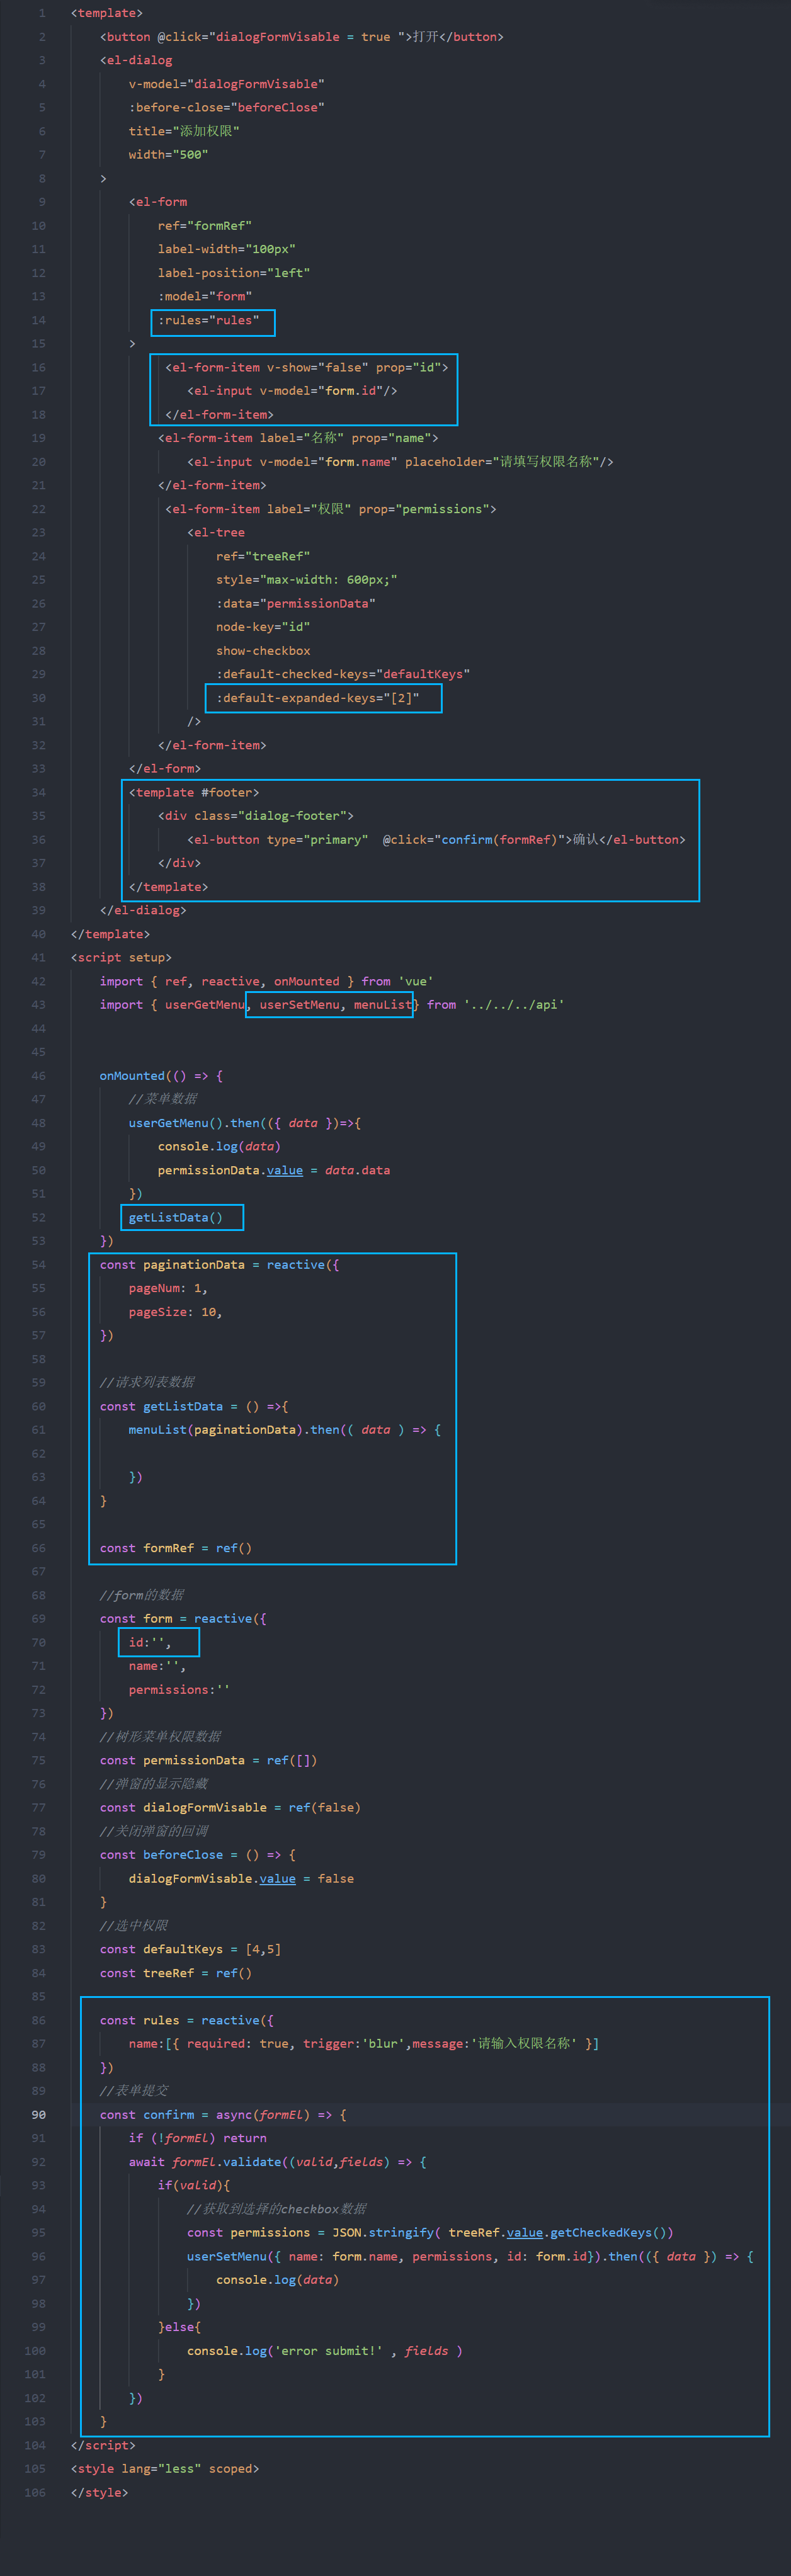Click the title="添加权限" attribute
The width and height of the screenshot is (791, 2576).
(184, 131)
